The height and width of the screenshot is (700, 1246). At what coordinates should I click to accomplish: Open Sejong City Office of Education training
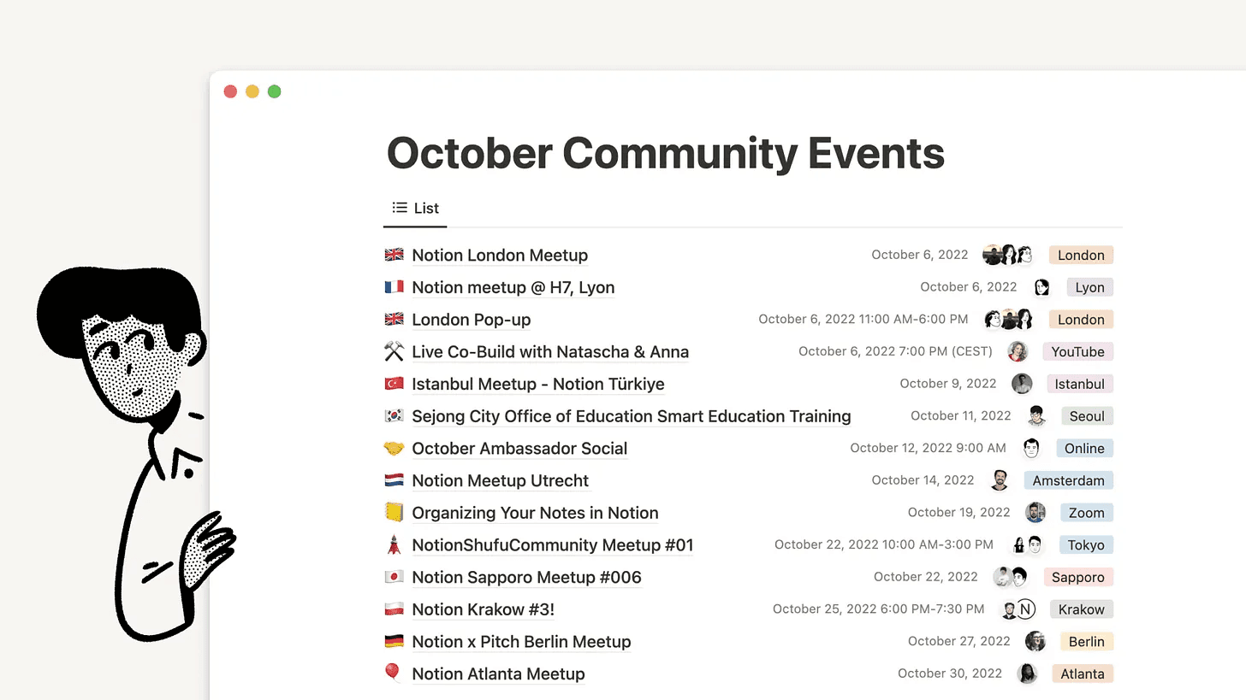point(632,416)
